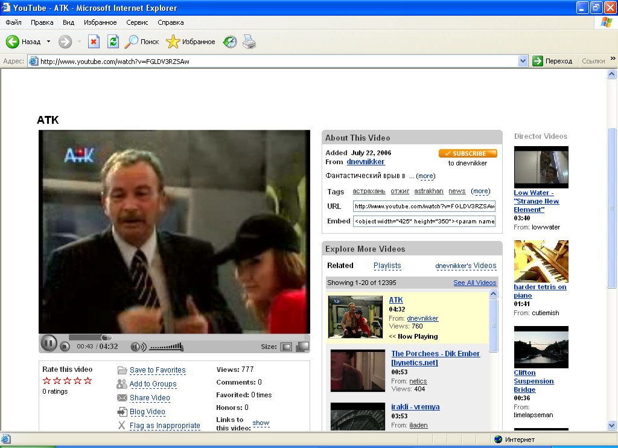Screen dimensions: 618x448
Task: Expand the tags list with (more)
Action: pos(480,191)
